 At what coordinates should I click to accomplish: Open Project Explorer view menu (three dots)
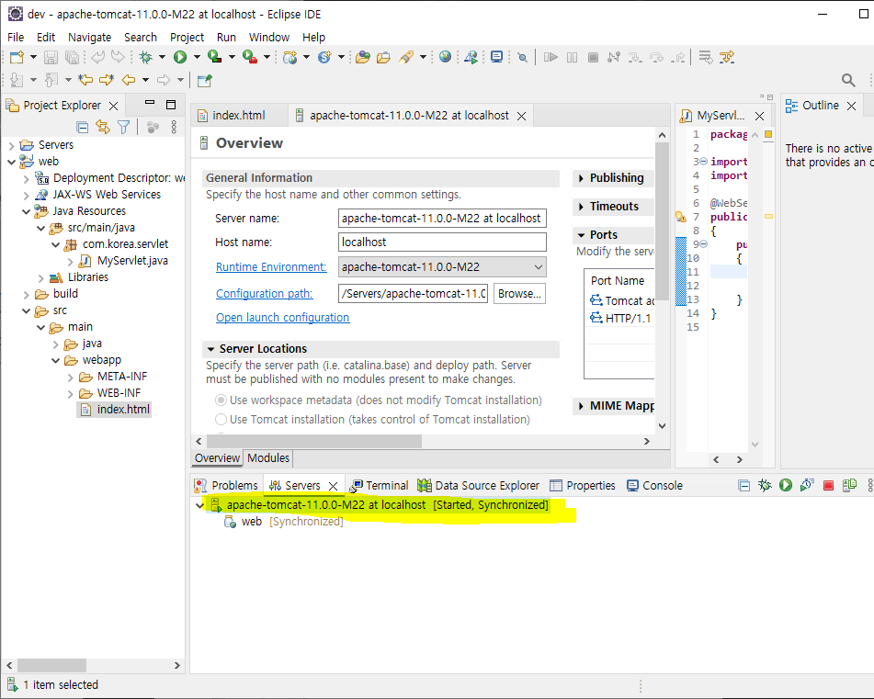tap(174, 128)
